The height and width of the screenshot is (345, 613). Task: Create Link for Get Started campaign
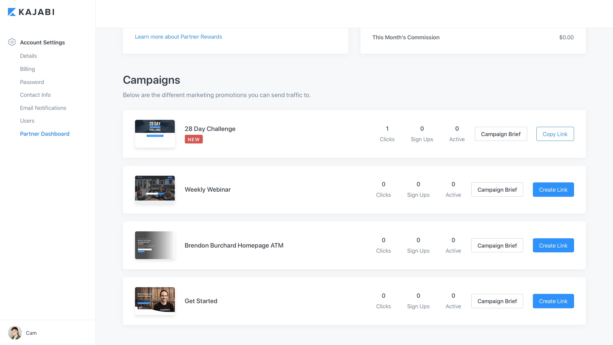pyautogui.click(x=553, y=301)
